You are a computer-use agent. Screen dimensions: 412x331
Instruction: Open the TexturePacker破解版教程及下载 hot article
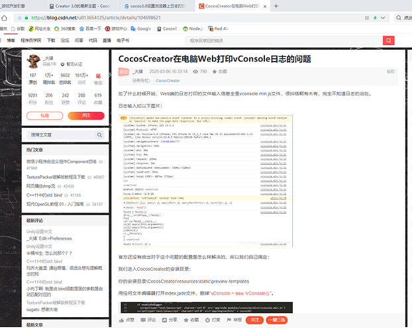pyautogui.click(x=56, y=177)
